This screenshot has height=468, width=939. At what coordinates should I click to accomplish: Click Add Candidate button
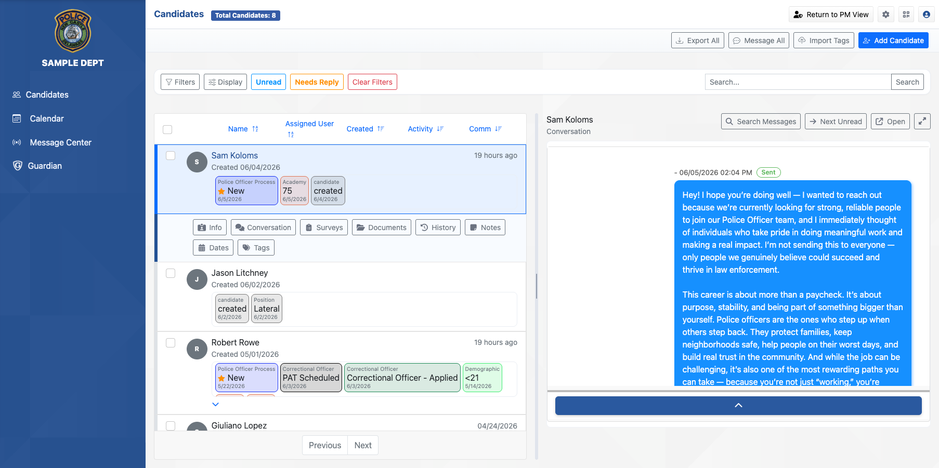tap(893, 41)
